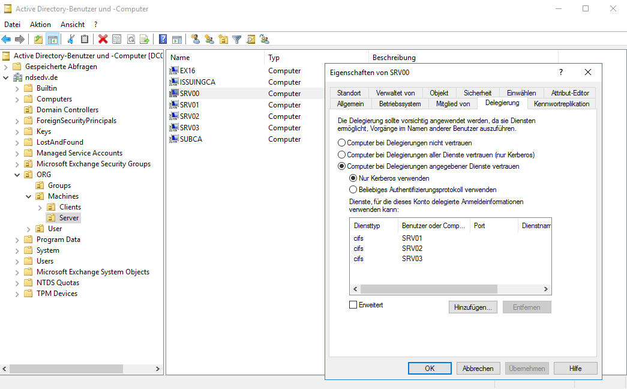Click the services list horizontal scrollbar

point(450,289)
